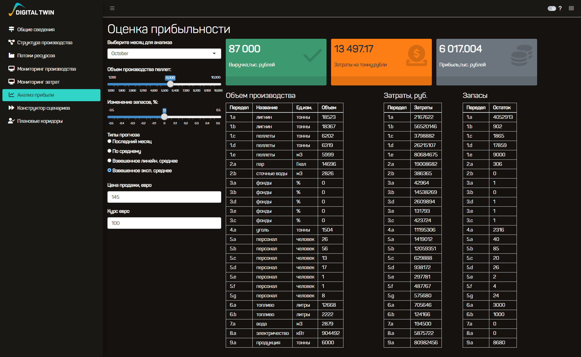The height and width of the screenshot is (357, 581).
Task: Open the grid icon in top-right corner
Action: pos(571,8)
